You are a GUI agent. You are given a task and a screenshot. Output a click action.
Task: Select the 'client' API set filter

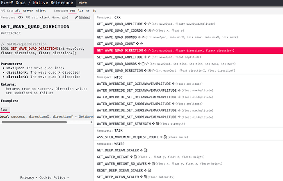pos(41,11)
